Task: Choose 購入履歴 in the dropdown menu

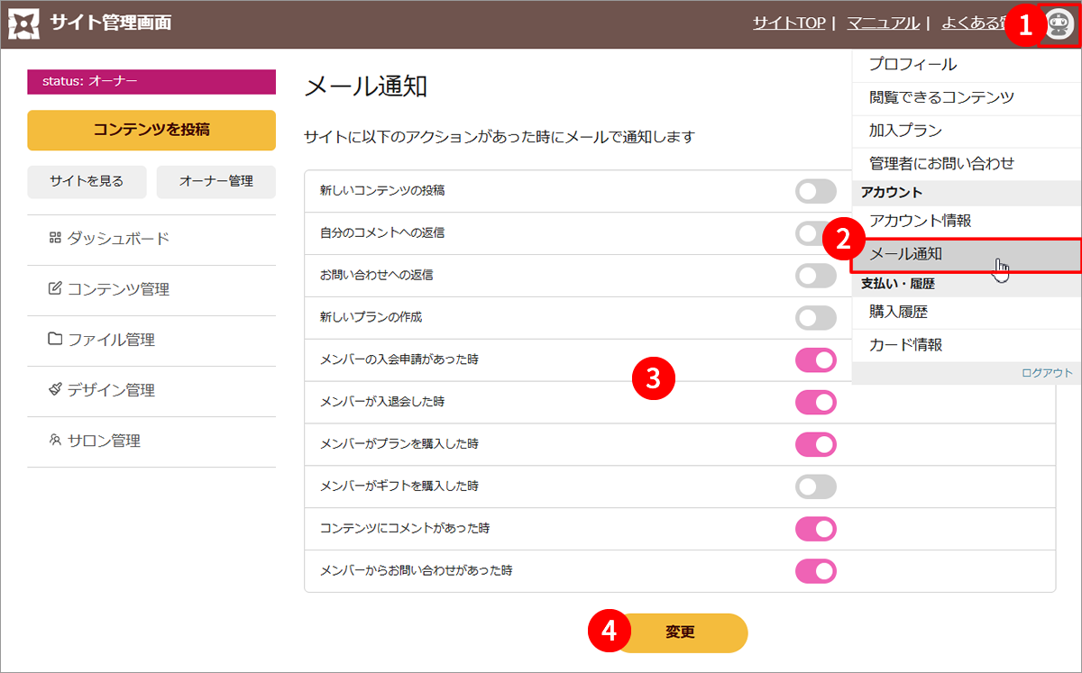Action: point(898,313)
